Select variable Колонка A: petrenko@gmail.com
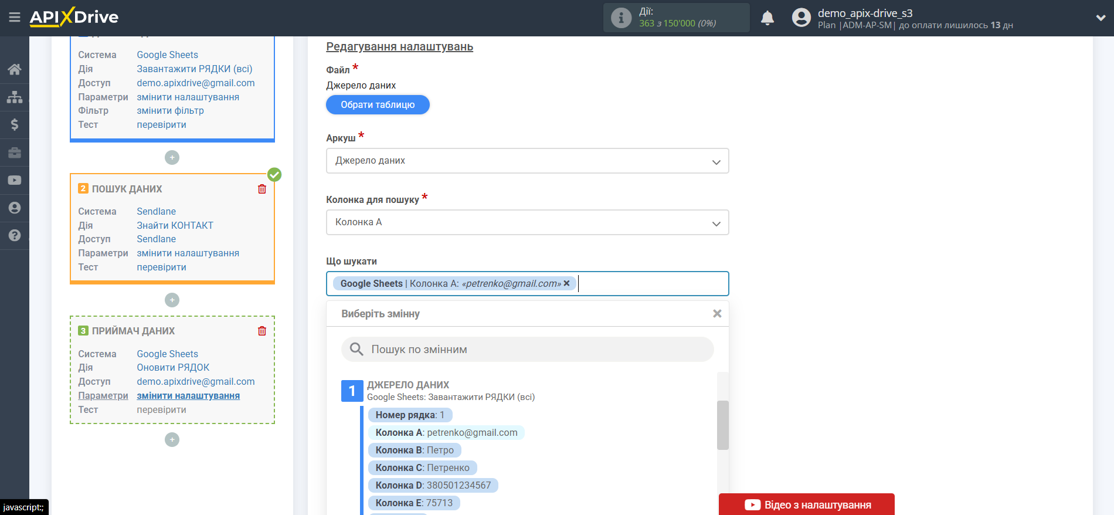The image size is (1114, 515). tap(446, 433)
